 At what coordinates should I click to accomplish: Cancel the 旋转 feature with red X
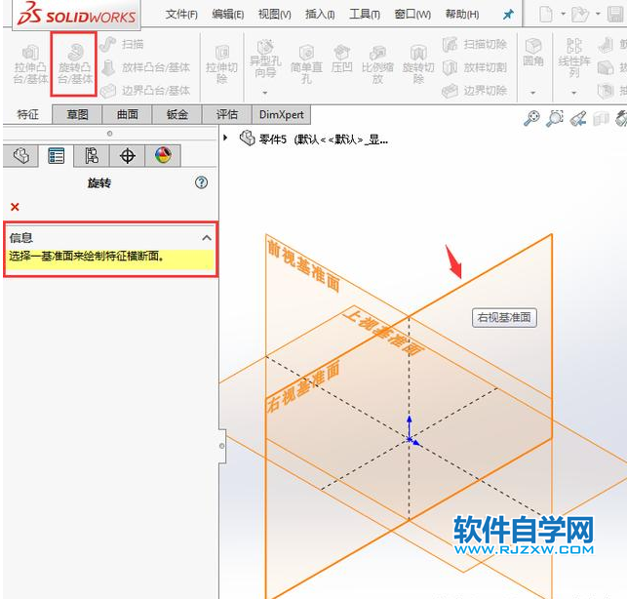(15, 207)
